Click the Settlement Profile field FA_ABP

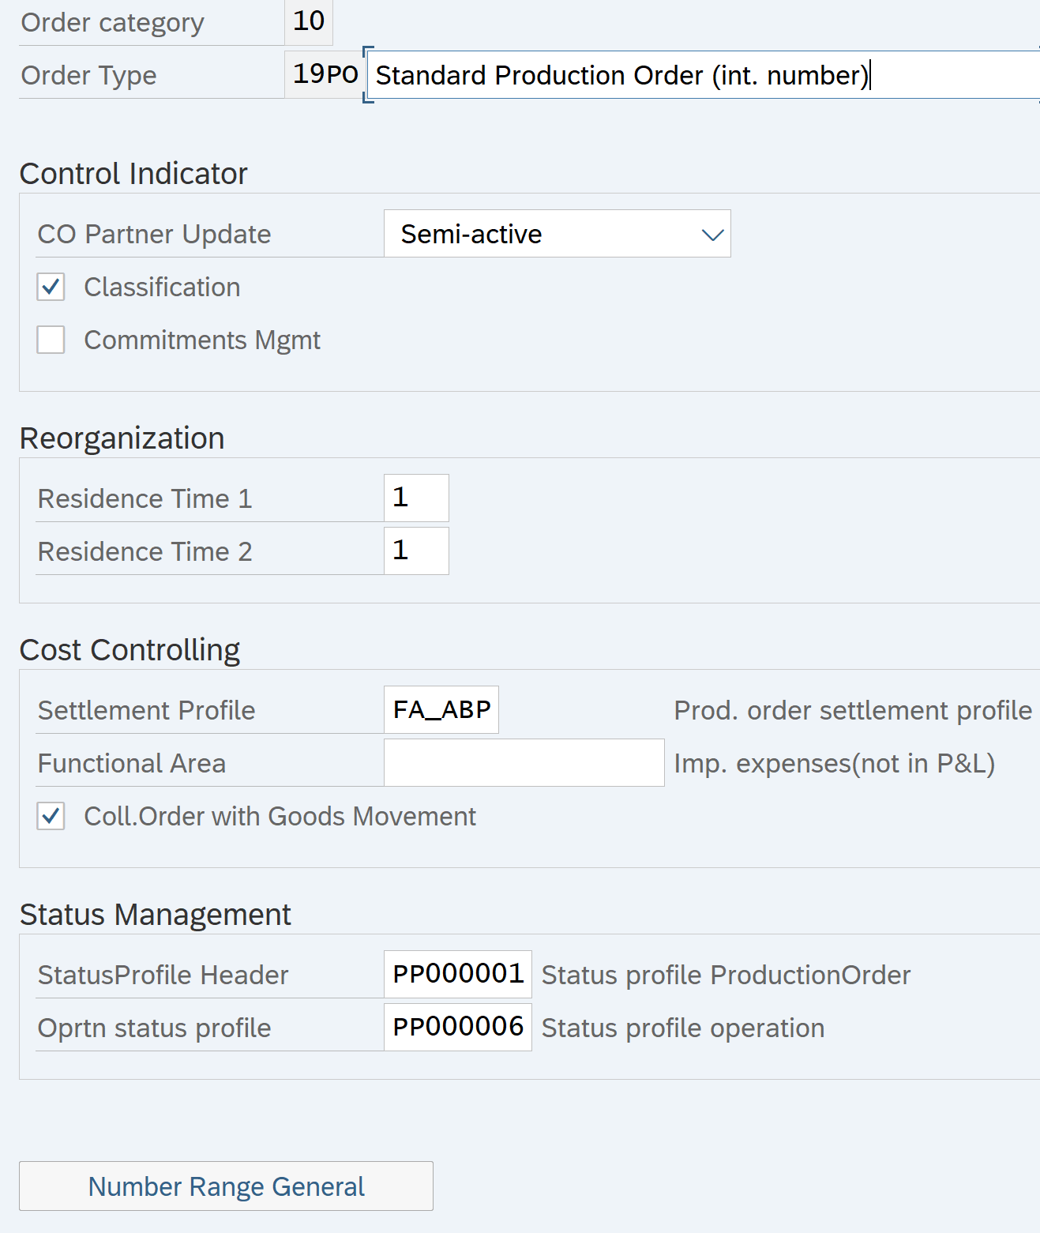441,709
